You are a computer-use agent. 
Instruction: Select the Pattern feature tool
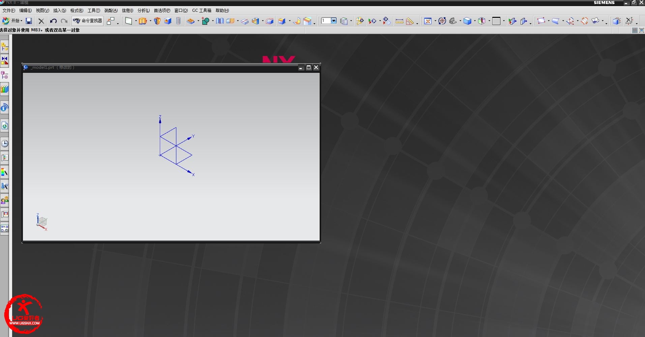point(191,21)
